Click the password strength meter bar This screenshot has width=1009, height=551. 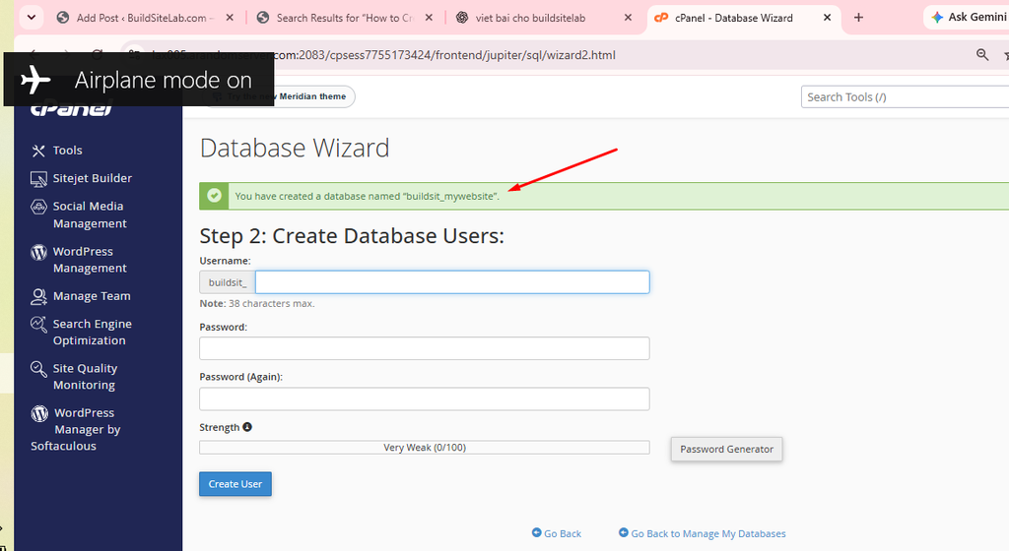point(425,448)
